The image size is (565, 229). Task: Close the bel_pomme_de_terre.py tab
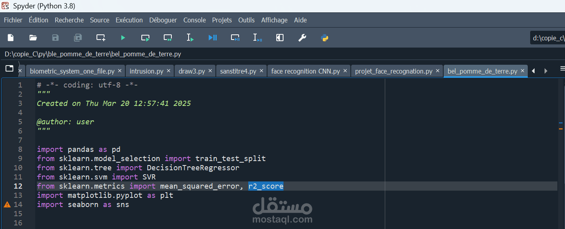point(523,71)
